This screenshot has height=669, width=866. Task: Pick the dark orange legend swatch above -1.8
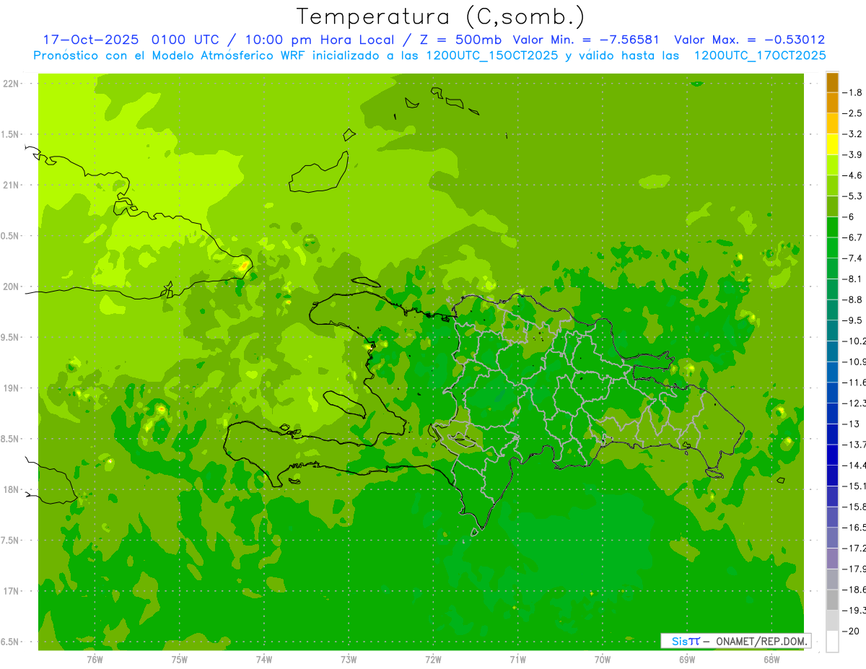pyautogui.click(x=832, y=82)
